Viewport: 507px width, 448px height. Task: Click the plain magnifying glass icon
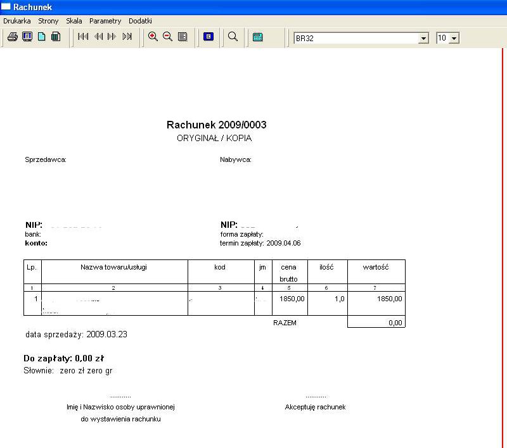[233, 37]
